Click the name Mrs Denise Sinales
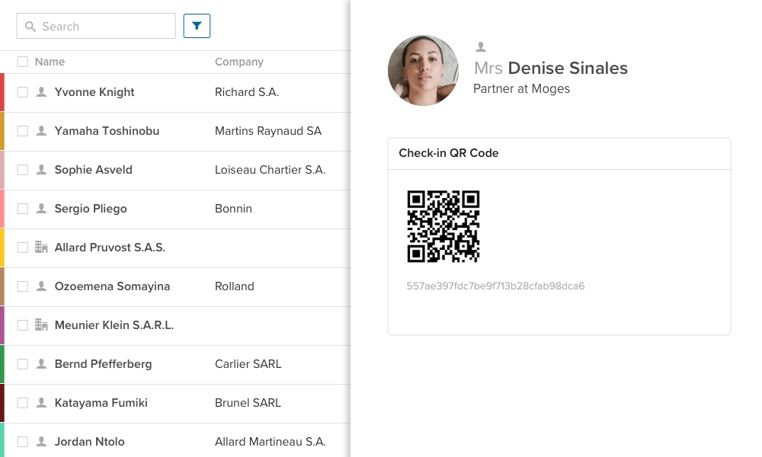This screenshot has height=457, width=762. pos(551,68)
